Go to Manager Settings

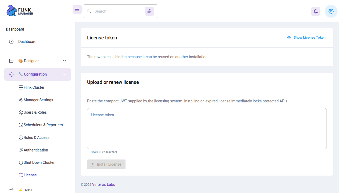41,100
